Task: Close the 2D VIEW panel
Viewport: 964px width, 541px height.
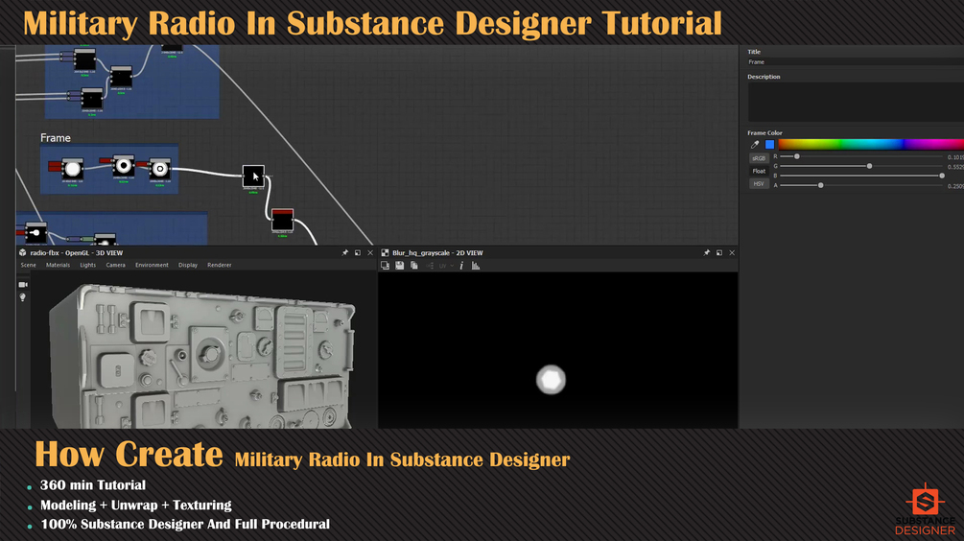Action: (732, 252)
